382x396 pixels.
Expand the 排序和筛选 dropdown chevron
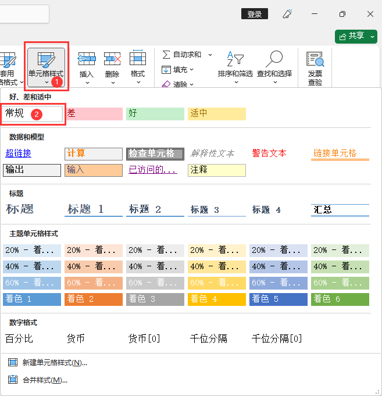236,83
